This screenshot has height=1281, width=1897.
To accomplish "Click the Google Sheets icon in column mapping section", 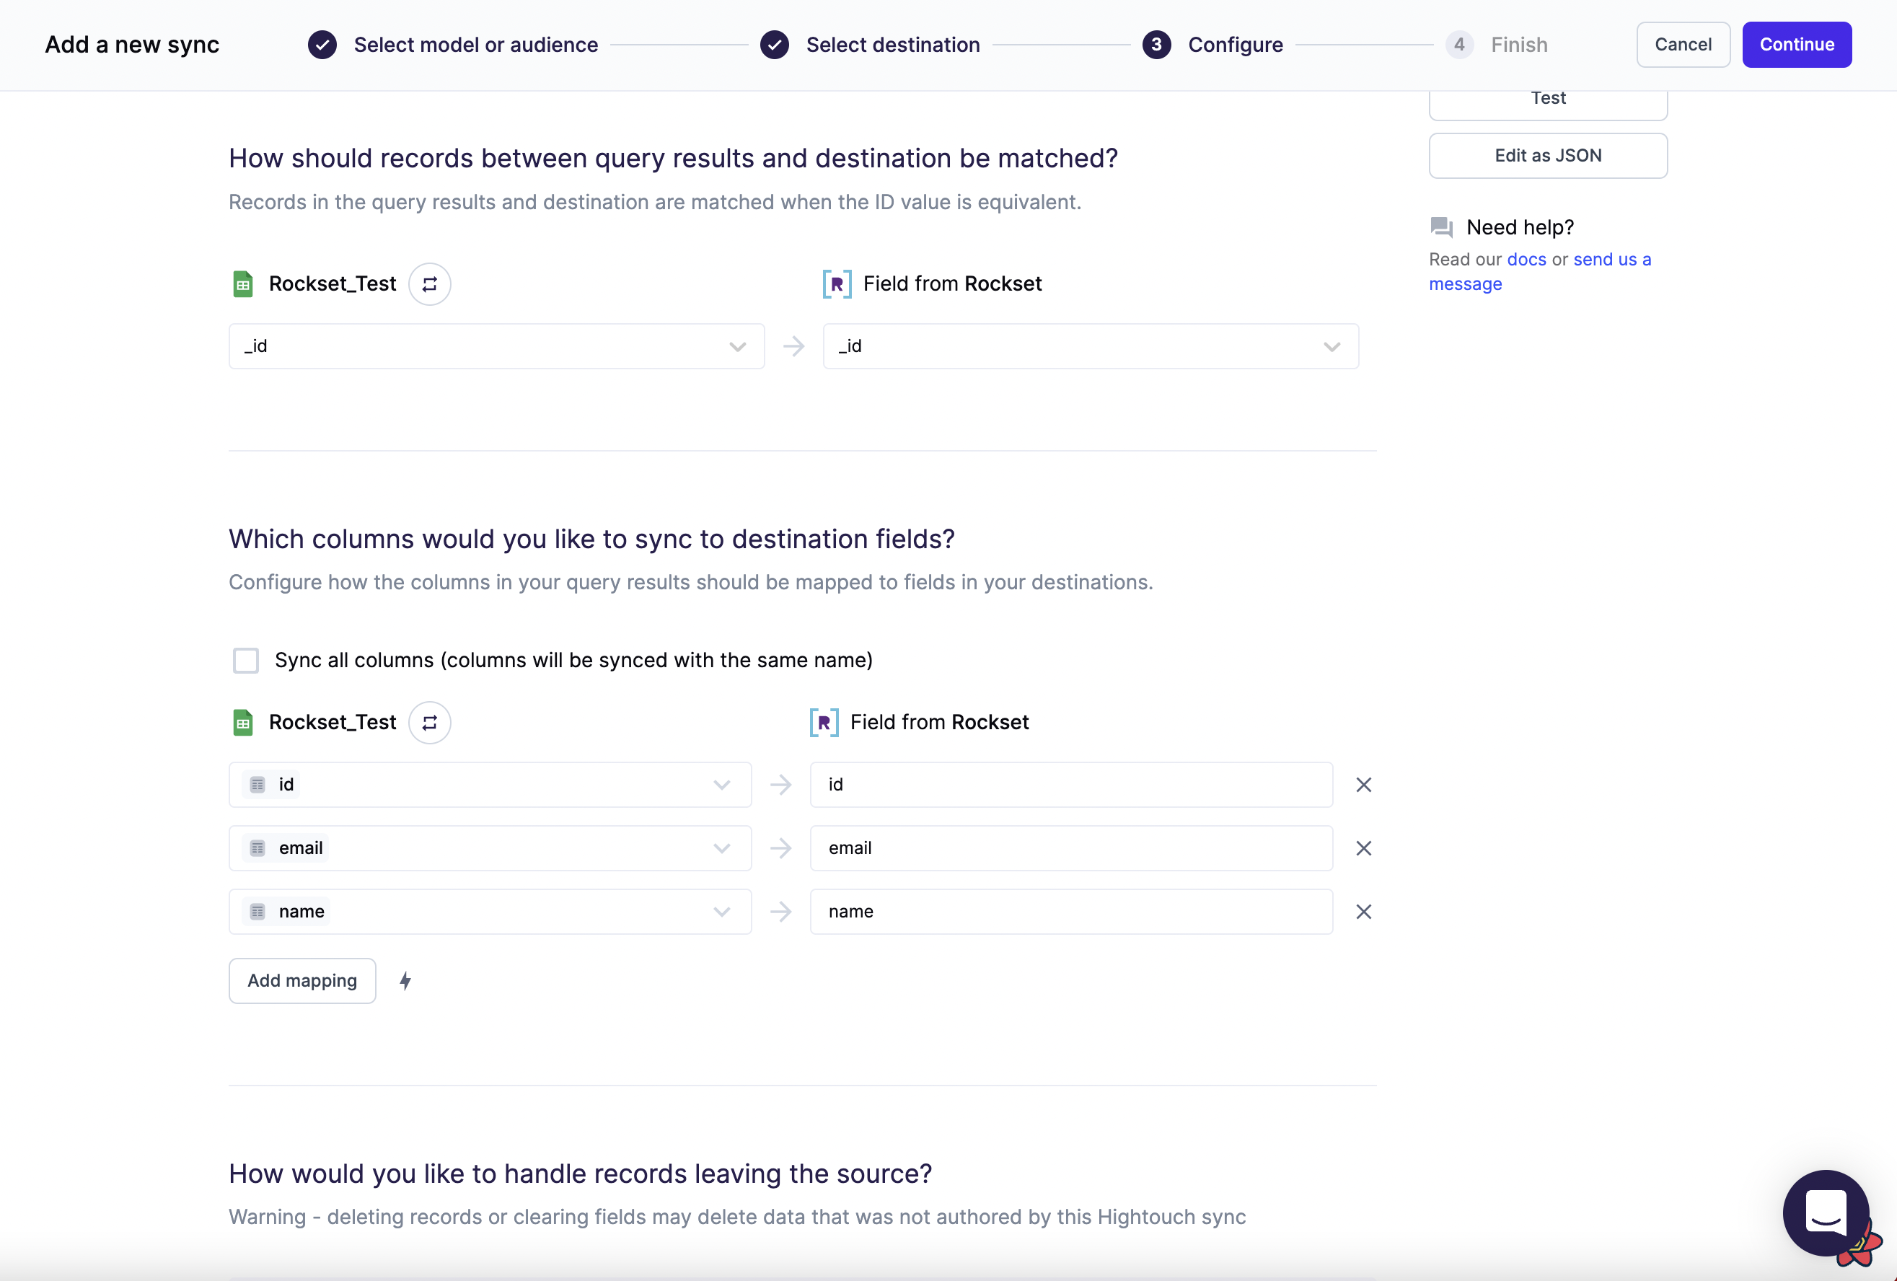I will (243, 723).
